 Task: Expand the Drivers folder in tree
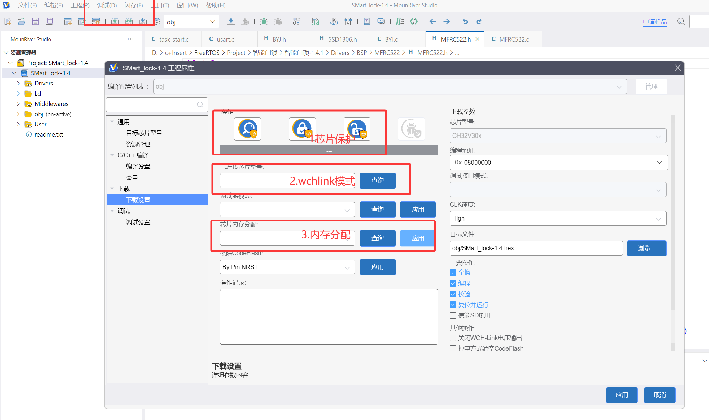click(18, 83)
